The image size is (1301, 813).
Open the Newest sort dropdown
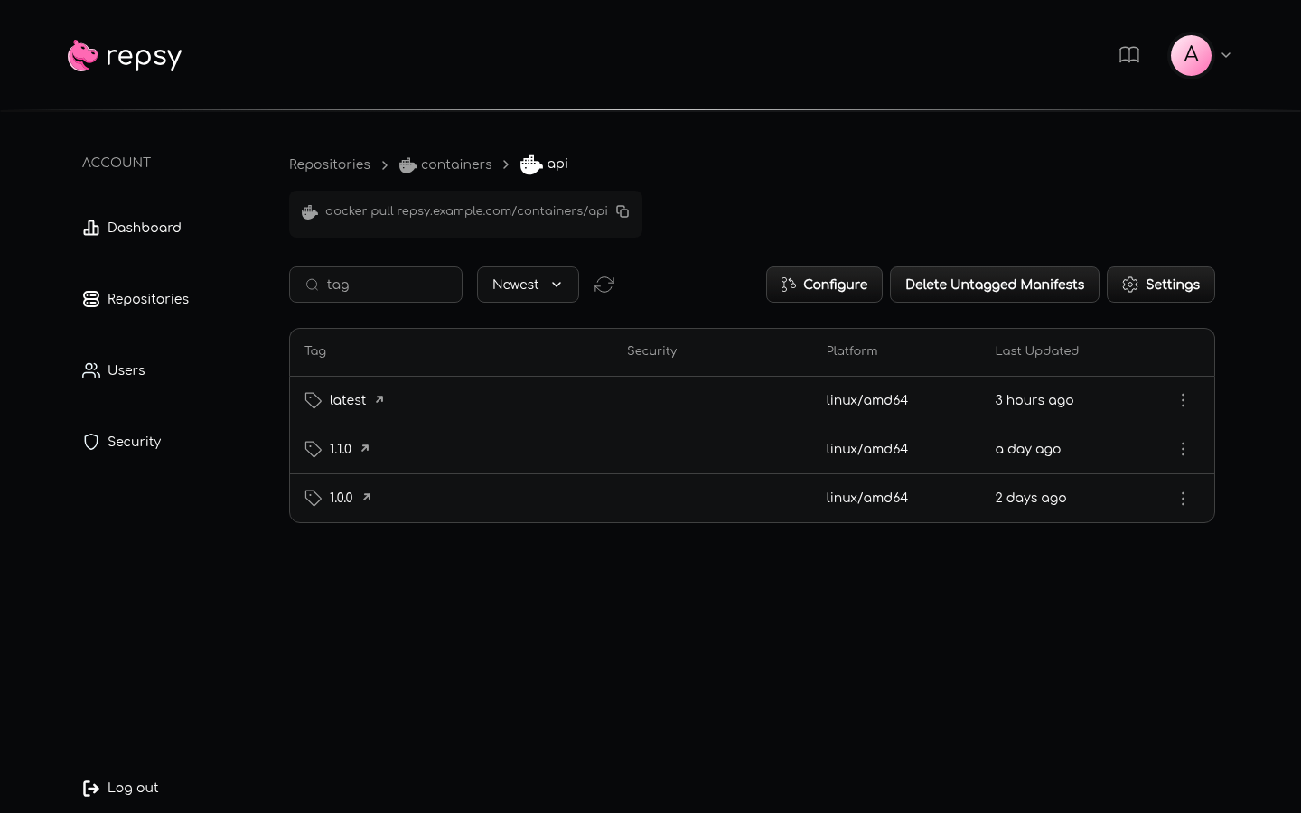(x=528, y=285)
